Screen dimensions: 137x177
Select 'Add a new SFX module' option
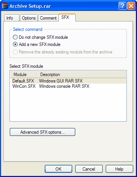tap(15, 44)
